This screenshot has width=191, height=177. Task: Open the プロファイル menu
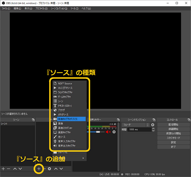(x=42, y=8)
